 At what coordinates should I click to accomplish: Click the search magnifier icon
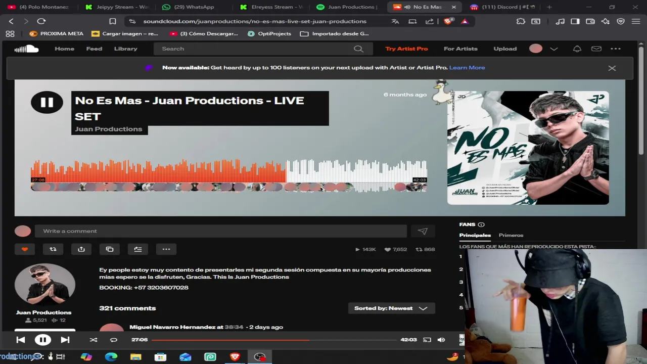coord(358,49)
